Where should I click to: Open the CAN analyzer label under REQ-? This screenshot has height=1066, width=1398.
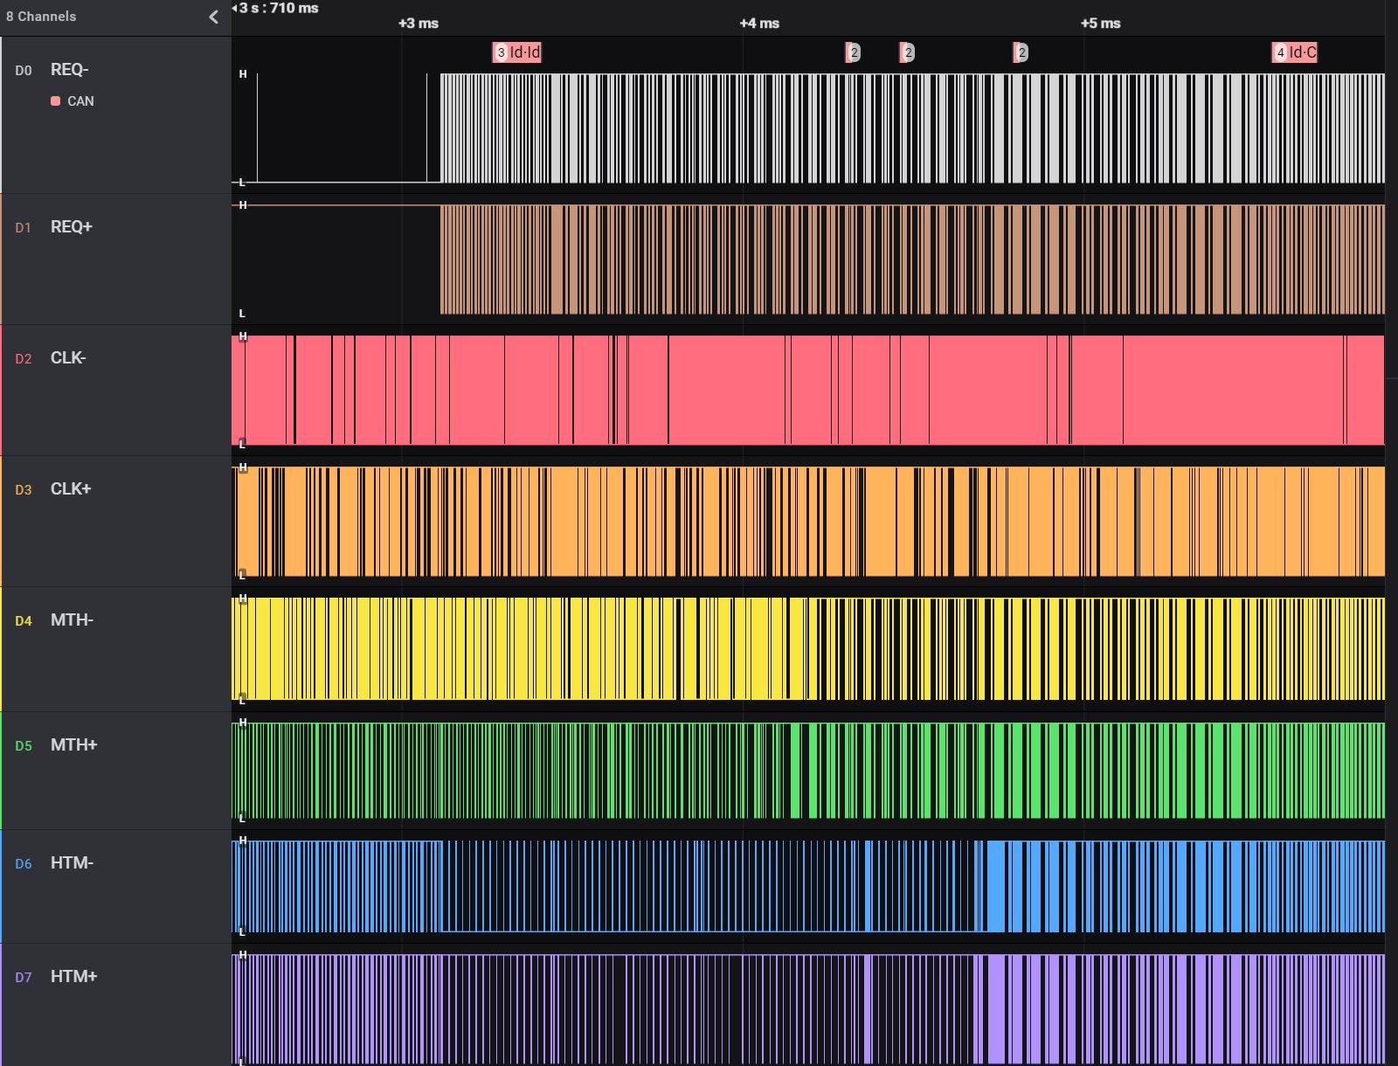(80, 101)
